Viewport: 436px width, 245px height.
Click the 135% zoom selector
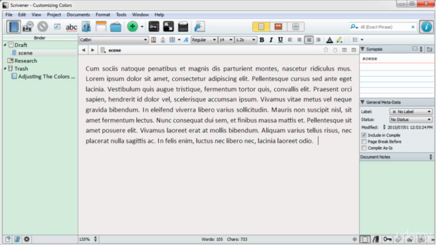88,239
